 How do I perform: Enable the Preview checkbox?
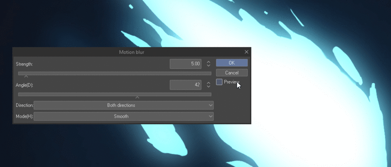(219, 82)
